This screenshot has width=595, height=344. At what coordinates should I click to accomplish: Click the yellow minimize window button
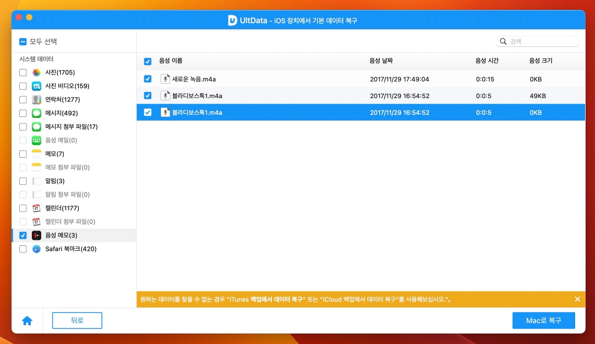pyautogui.click(x=29, y=18)
